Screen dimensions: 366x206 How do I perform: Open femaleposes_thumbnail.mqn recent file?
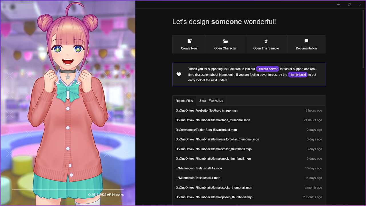[x=249, y=197]
